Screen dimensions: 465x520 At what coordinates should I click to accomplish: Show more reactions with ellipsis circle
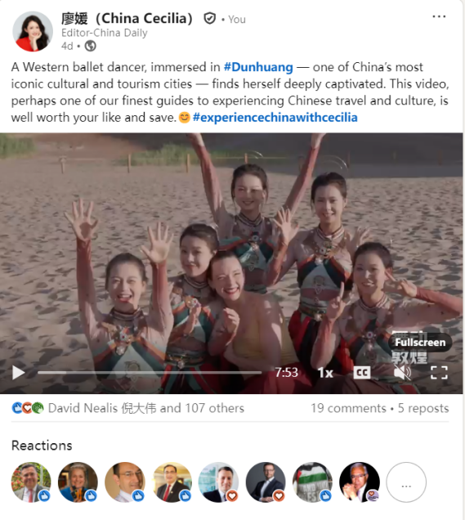coord(406,482)
